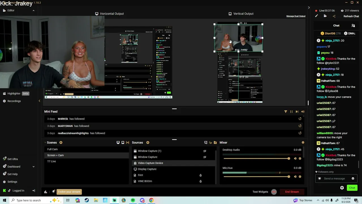
Task: Open the chat users list icon
Action: click(x=353, y=25)
